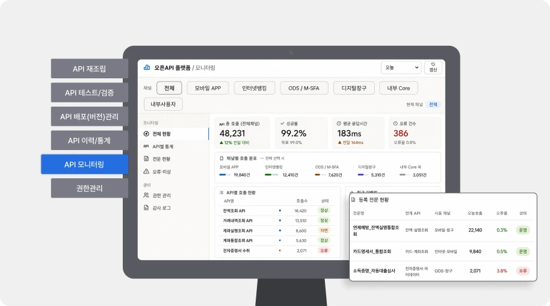The image size is (550, 306).
Task: Click the document icon beside 등록 전문 현황
Action: point(353,199)
